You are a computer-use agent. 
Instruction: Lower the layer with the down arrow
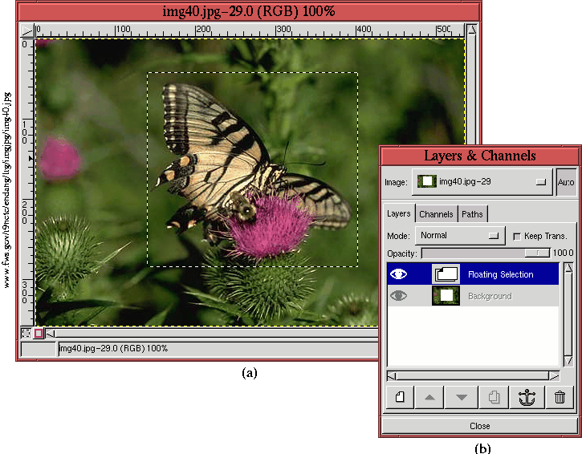click(462, 396)
